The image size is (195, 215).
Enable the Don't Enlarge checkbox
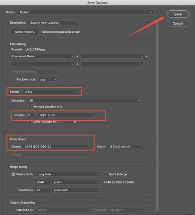click(106, 174)
